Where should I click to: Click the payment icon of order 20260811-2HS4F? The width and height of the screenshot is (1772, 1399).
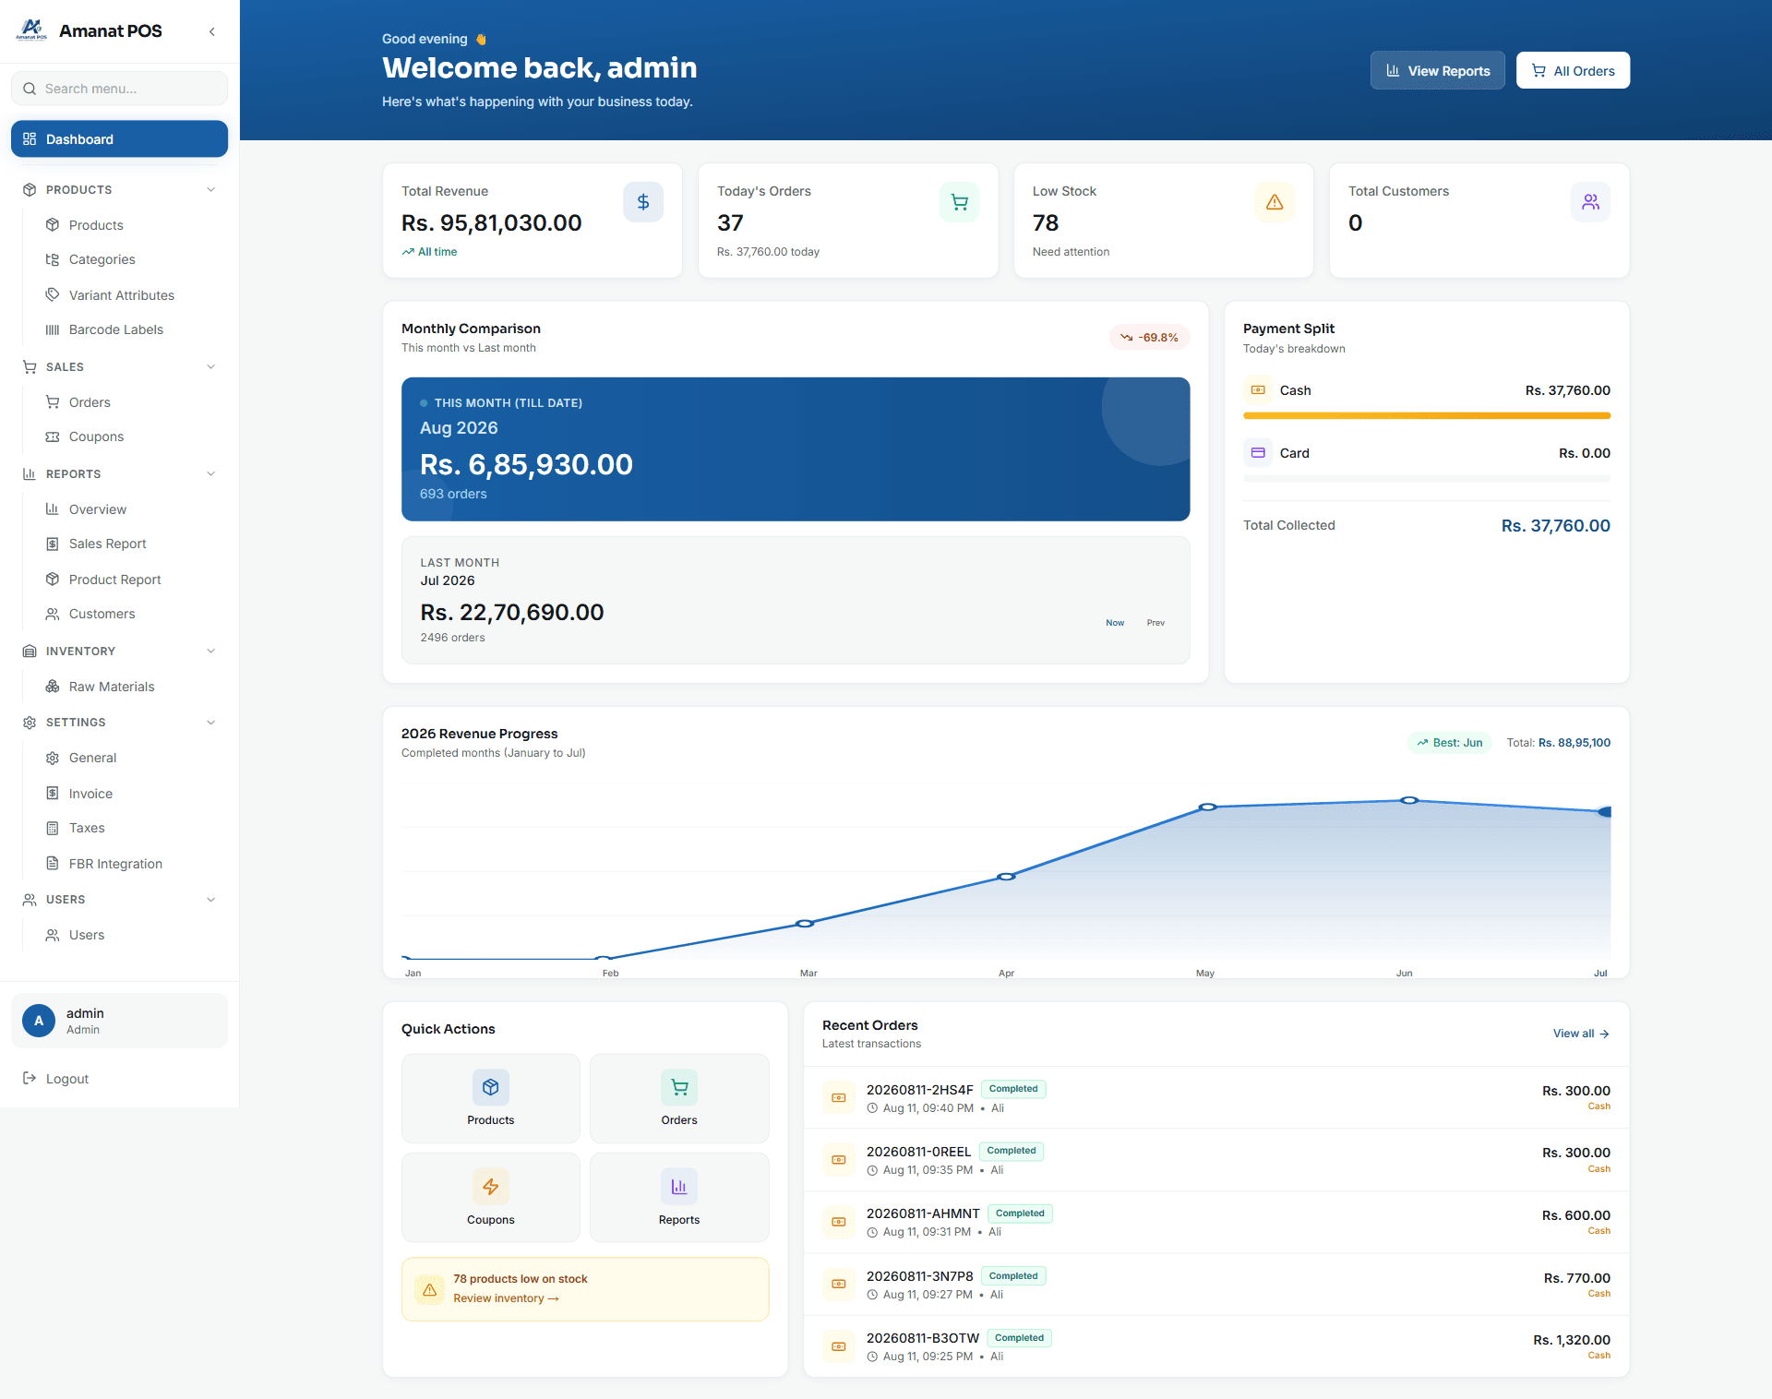(x=839, y=1098)
